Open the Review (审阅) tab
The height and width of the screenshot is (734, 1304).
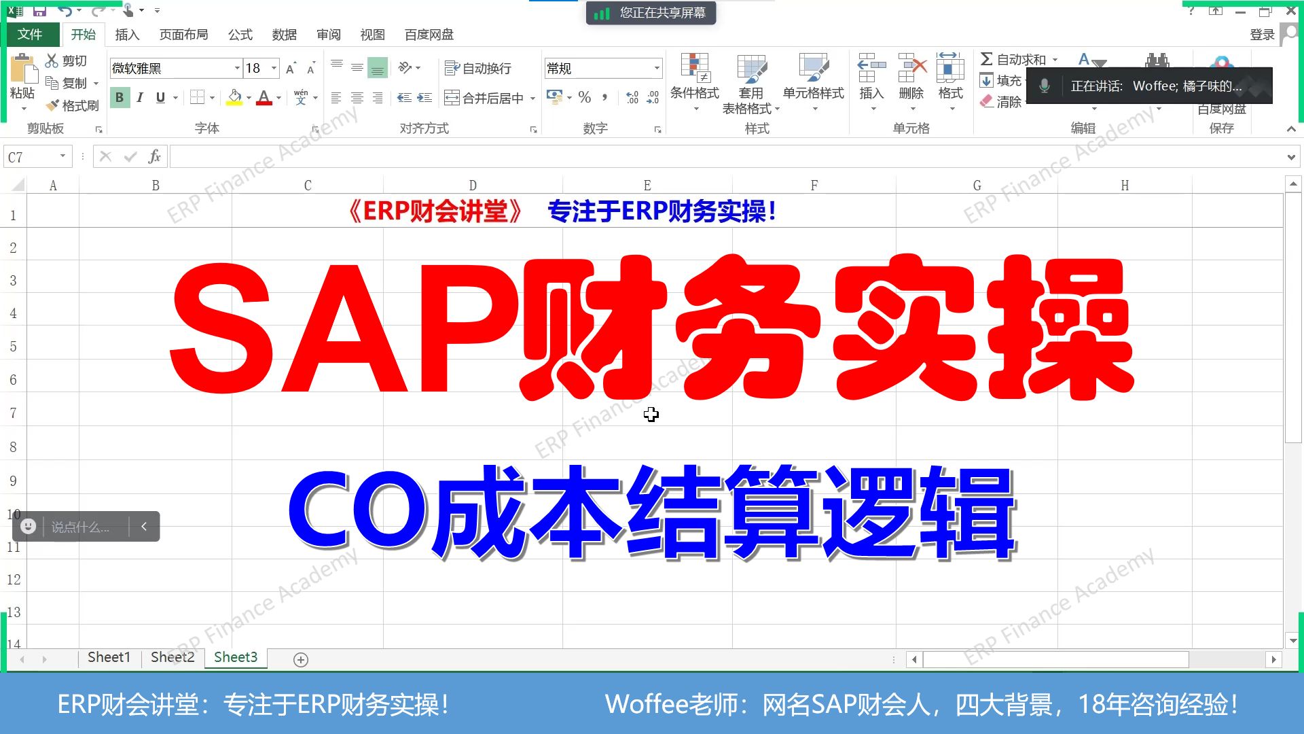(328, 35)
